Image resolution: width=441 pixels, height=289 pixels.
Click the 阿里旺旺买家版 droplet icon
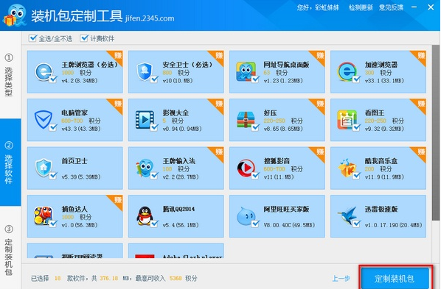[x=246, y=216]
